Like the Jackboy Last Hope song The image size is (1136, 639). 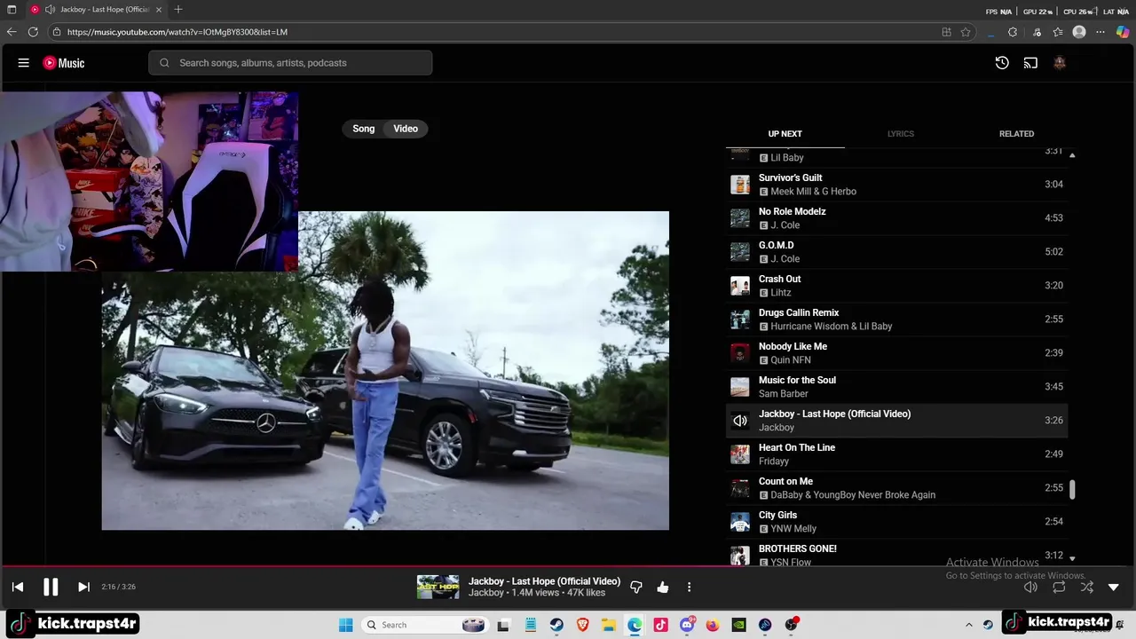pyautogui.click(x=663, y=587)
